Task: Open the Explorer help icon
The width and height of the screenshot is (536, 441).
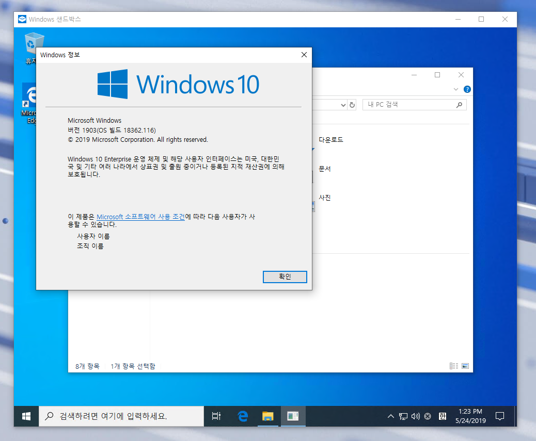Action: pos(467,89)
